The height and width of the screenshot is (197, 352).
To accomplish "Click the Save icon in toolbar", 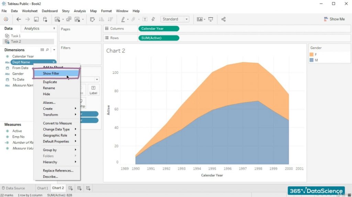I will coord(36,19).
